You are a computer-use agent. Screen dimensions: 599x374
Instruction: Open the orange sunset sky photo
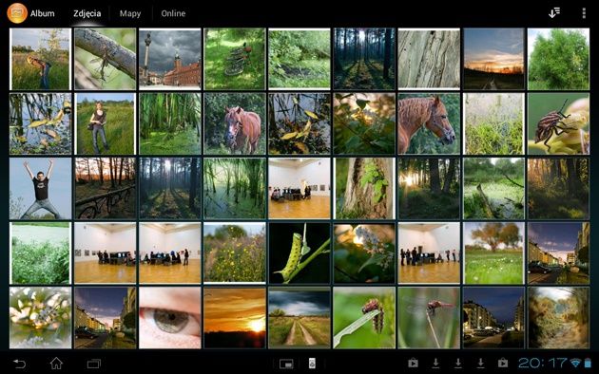coord(235,318)
